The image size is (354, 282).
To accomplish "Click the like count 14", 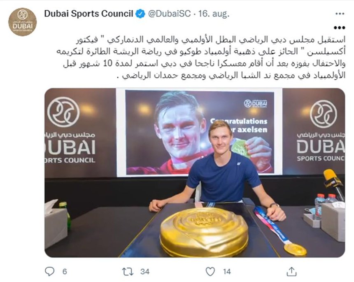I will point(227,271).
